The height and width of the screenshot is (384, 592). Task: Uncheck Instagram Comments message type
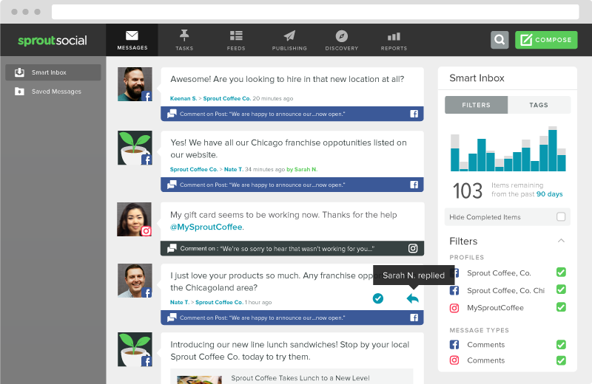tap(561, 360)
